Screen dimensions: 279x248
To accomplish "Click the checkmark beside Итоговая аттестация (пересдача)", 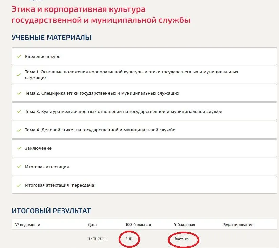I will (19, 185).
